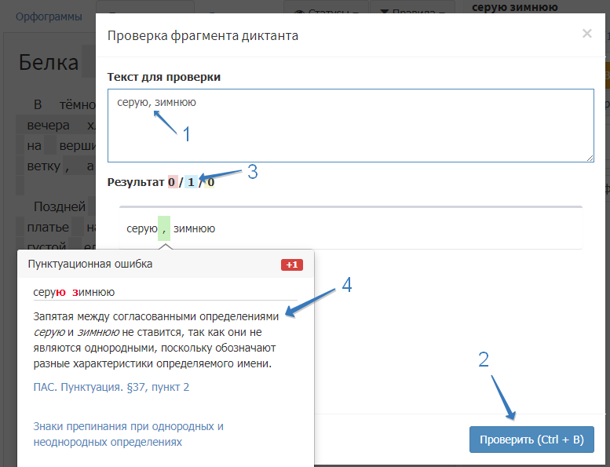Click the green highlighted comma marker

(163, 228)
